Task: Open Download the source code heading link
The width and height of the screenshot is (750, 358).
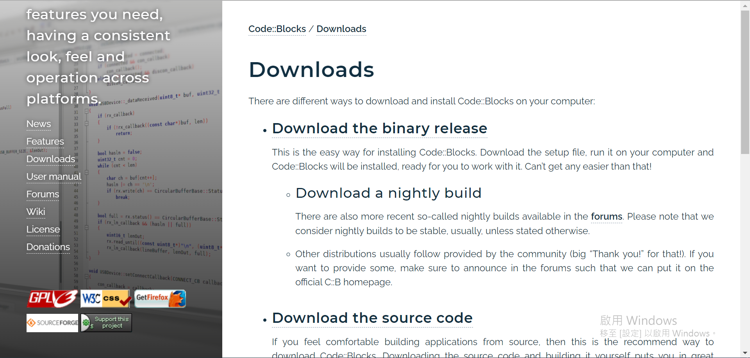Action: pyautogui.click(x=372, y=318)
